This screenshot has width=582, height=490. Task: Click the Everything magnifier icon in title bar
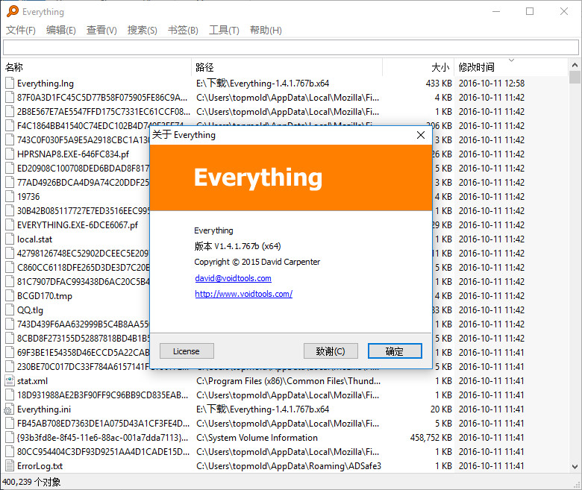(12, 11)
